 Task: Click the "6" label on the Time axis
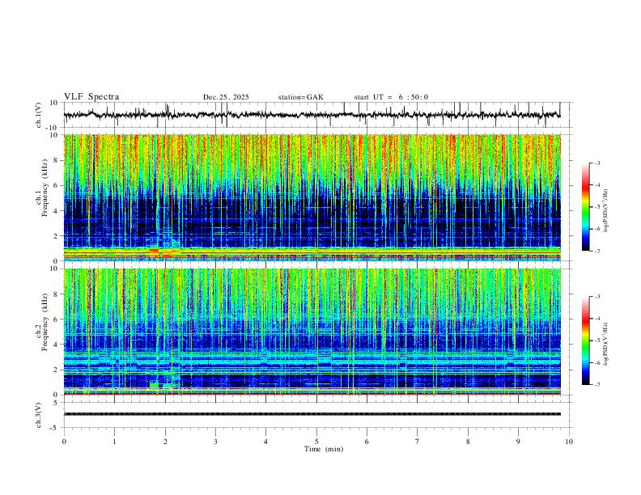[367, 442]
